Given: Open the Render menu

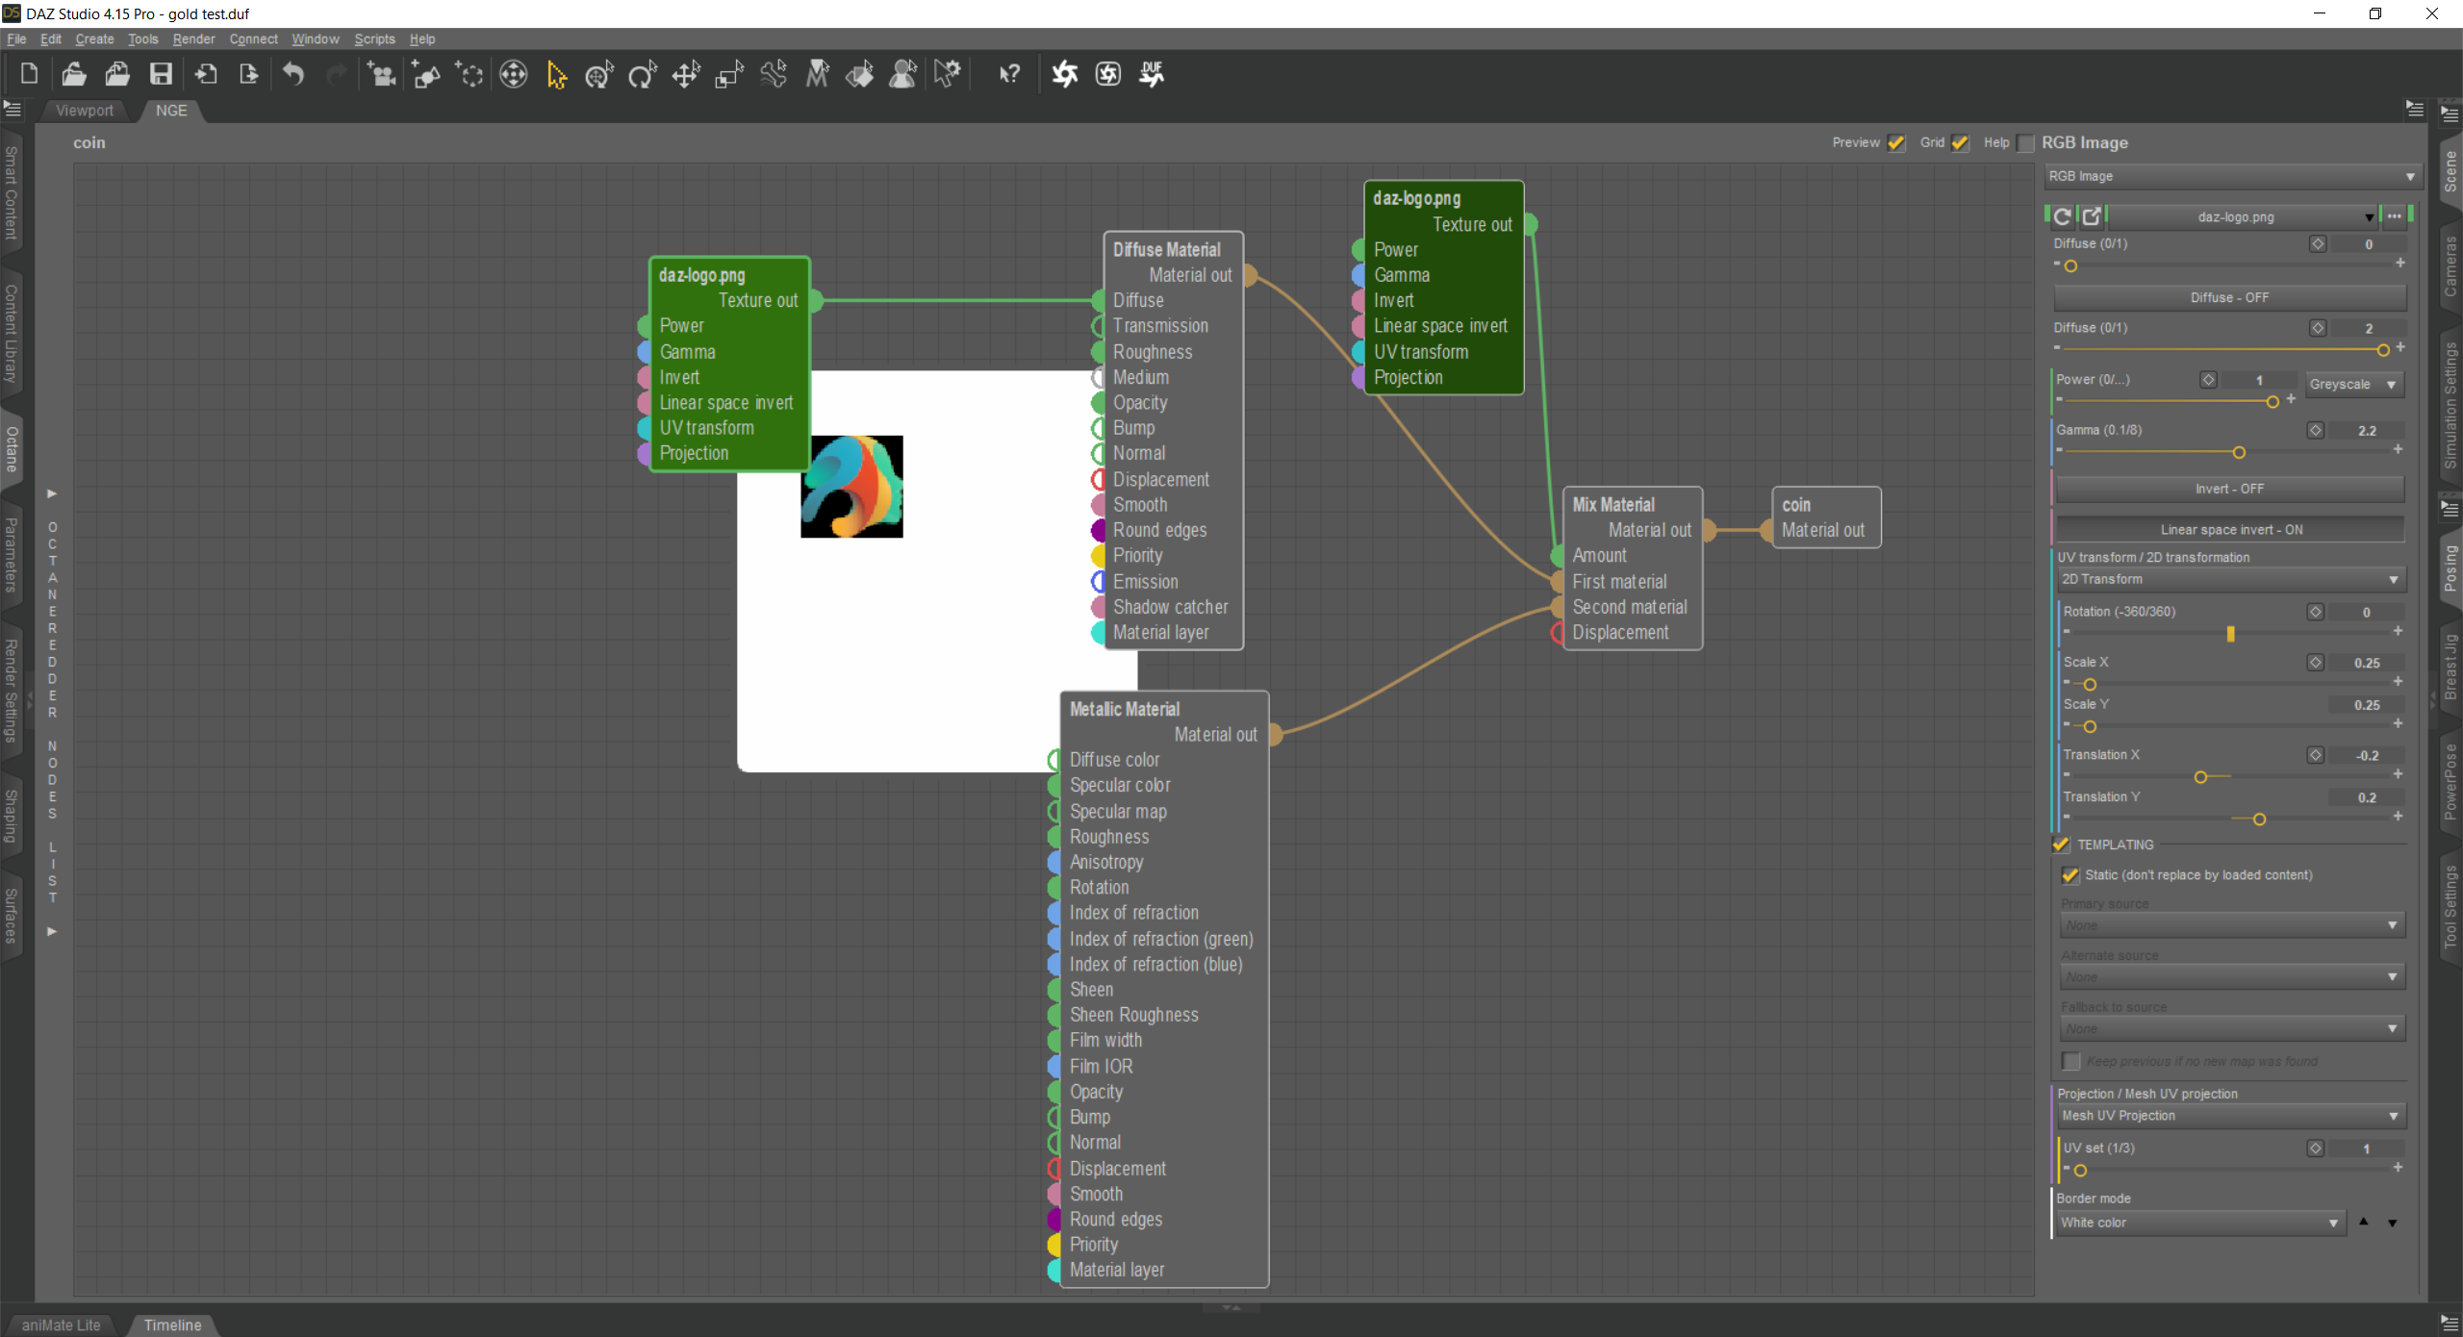Looking at the screenshot, I should (x=193, y=39).
